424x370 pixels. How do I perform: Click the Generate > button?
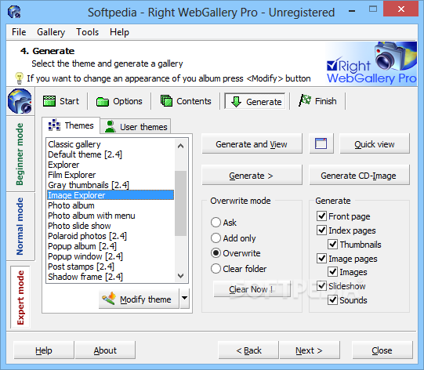tap(252, 176)
